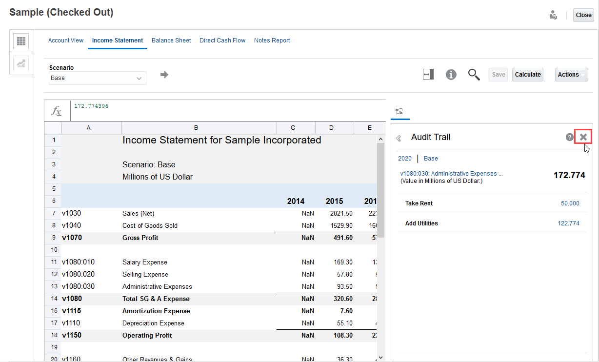Select the Audit Trail panel tab icon
Screen dimensions: 599x362
399,111
